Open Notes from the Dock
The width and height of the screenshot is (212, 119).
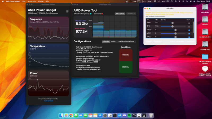point(95,115)
